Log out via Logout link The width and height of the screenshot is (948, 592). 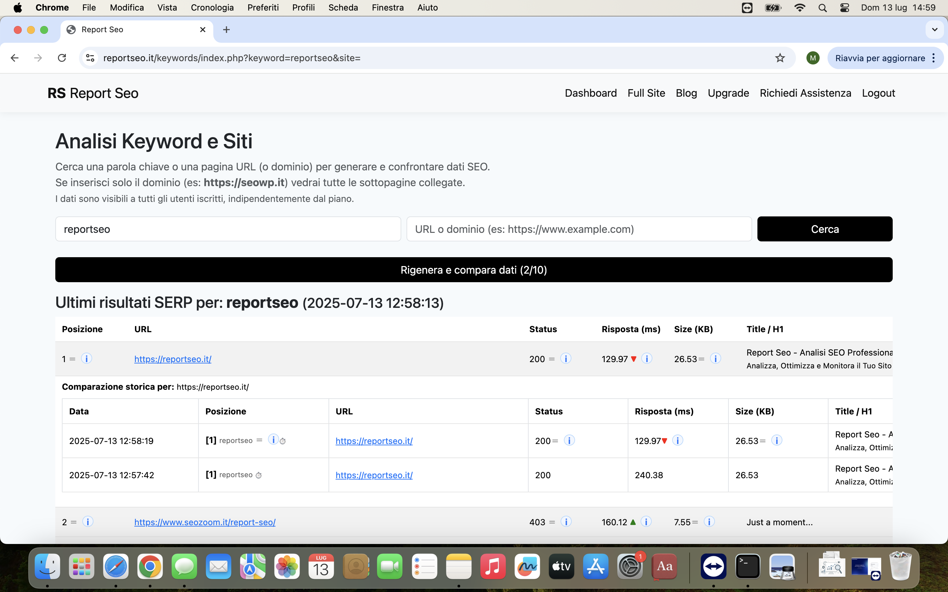[878, 93]
